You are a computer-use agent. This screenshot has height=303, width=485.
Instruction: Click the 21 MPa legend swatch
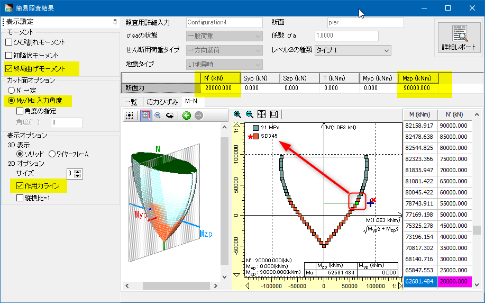click(x=256, y=128)
